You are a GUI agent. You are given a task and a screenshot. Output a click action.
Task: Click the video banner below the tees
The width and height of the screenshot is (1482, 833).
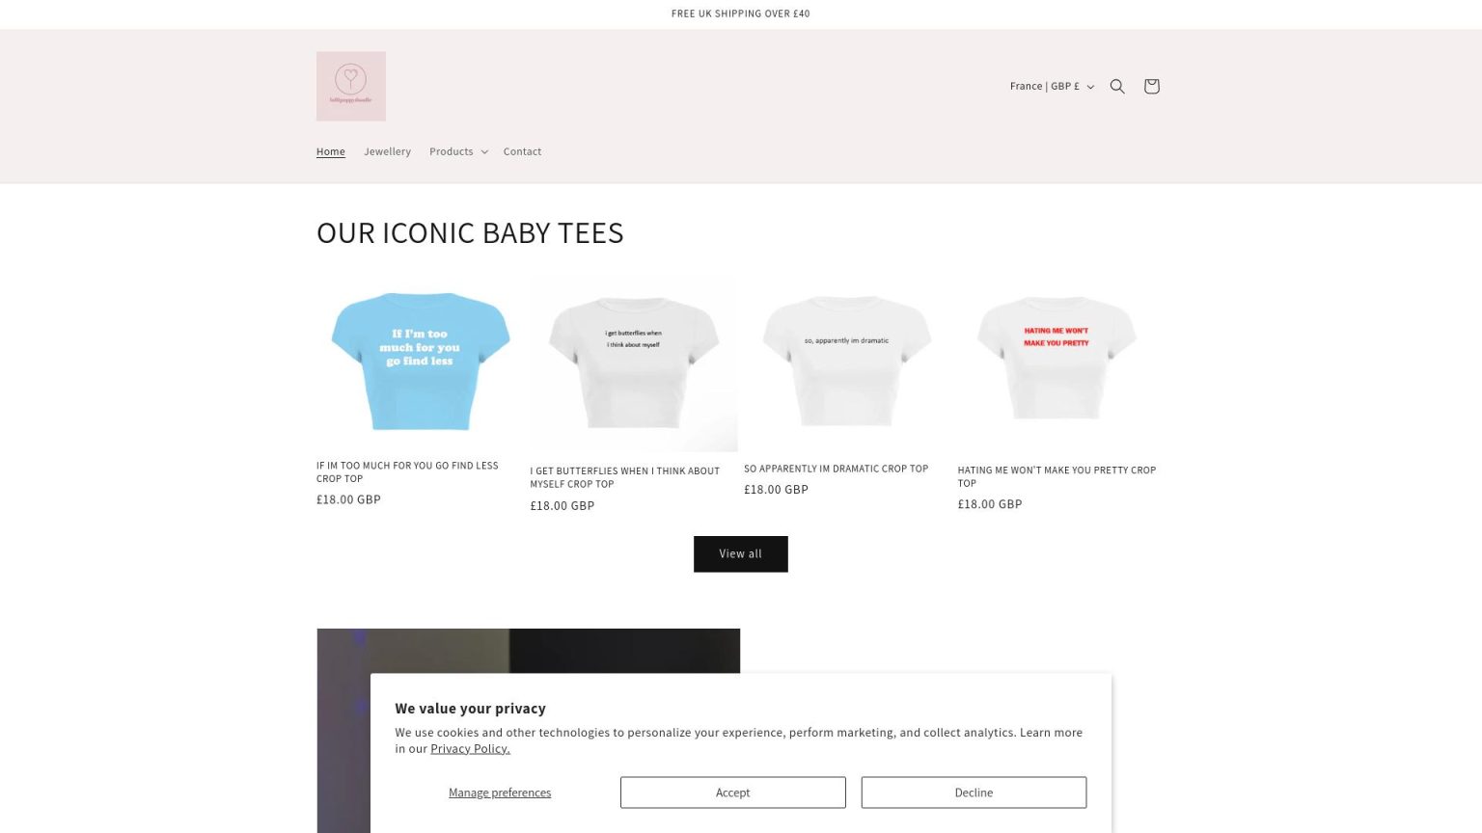point(529,731)
